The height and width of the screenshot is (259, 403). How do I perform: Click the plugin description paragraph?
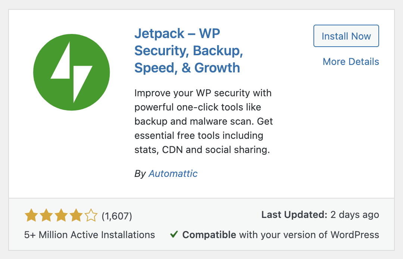click(x=203, y=121)
